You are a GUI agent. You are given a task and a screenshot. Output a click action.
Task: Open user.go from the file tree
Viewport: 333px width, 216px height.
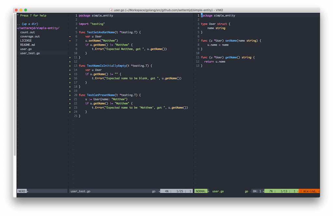coord(26,49)
